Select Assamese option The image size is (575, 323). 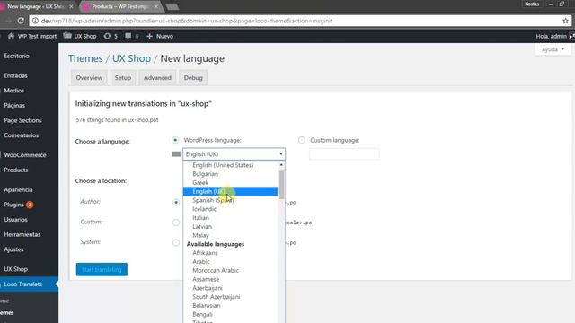(x=230, y=279)
